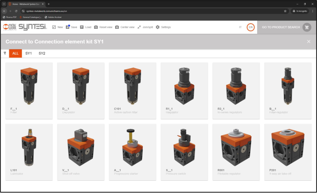Switch language to IT

coord(240,27)
